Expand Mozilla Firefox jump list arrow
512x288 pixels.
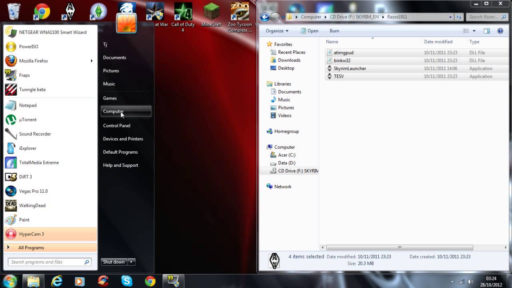(92, 61)
